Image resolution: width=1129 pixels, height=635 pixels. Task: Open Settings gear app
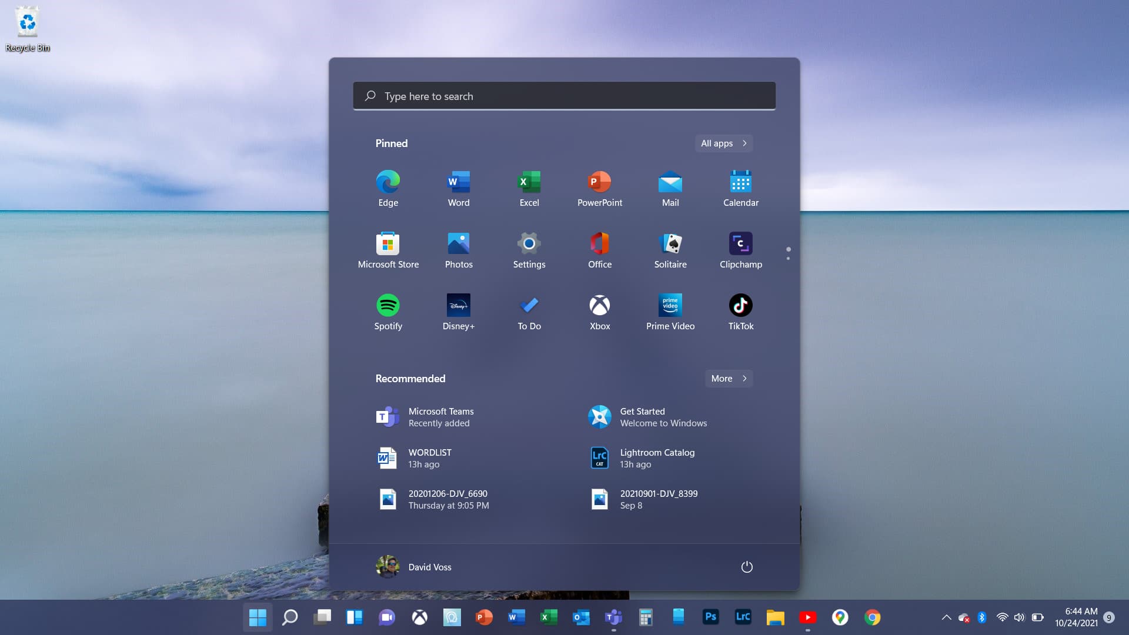click(529, 250)
